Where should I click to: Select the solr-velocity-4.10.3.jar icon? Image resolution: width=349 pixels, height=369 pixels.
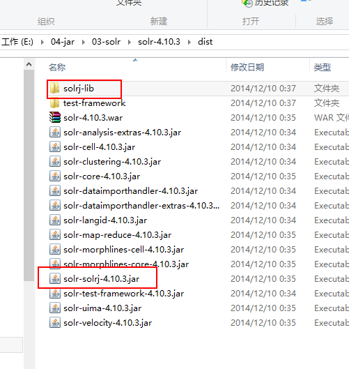pyautogui.click(x=55, y=323)
